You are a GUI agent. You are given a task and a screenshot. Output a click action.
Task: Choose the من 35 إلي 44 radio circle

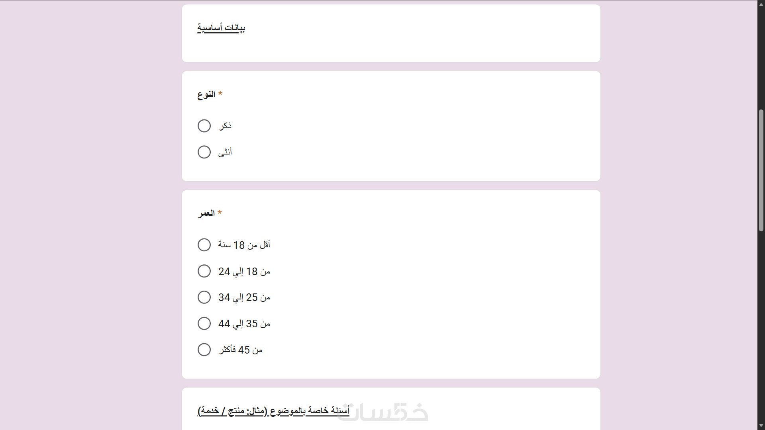coord(204,323)
